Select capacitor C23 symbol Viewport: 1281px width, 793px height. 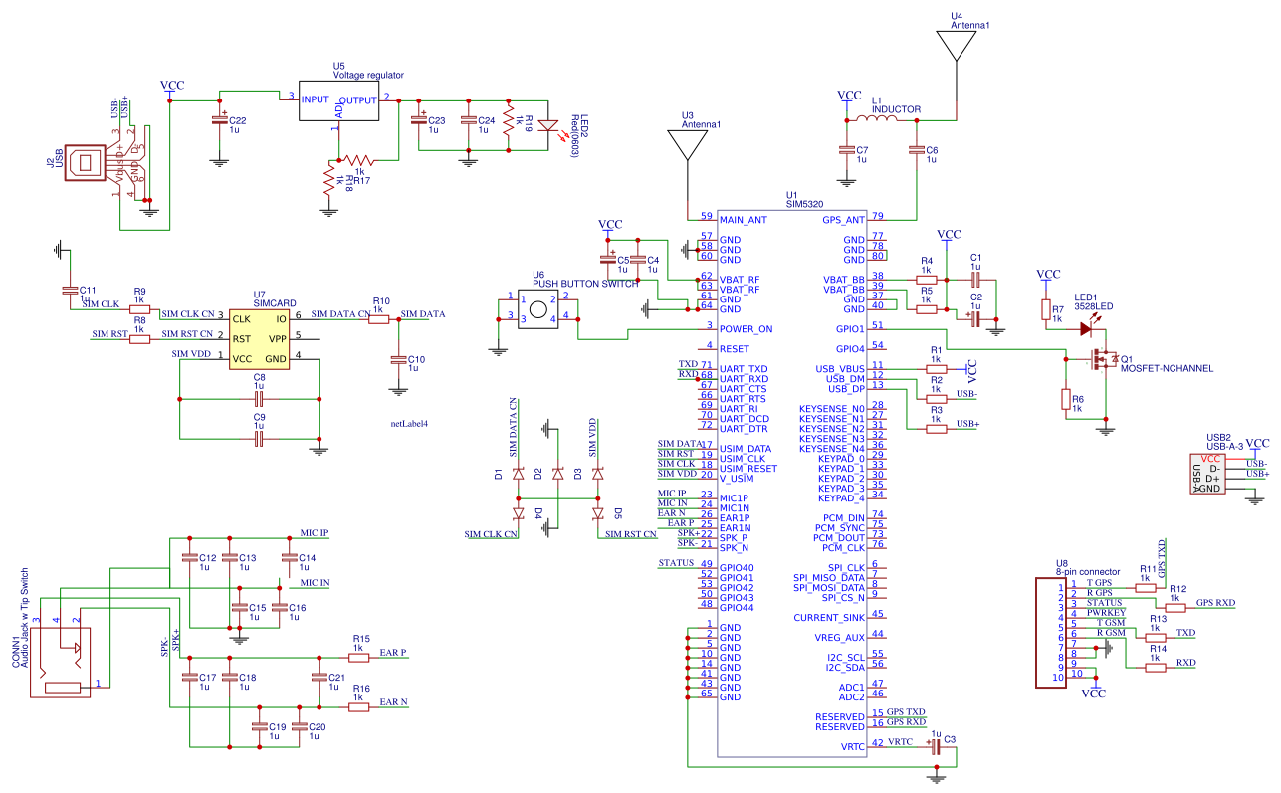[x=419, y=120]
